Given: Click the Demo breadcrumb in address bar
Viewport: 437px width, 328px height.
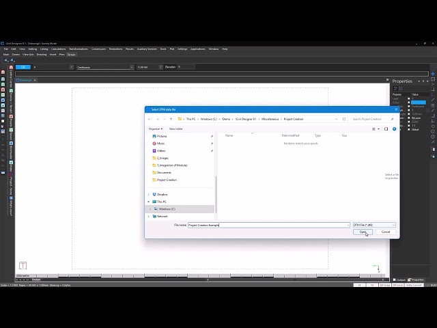Looking at the screenshot, I should tap(226, 119).
